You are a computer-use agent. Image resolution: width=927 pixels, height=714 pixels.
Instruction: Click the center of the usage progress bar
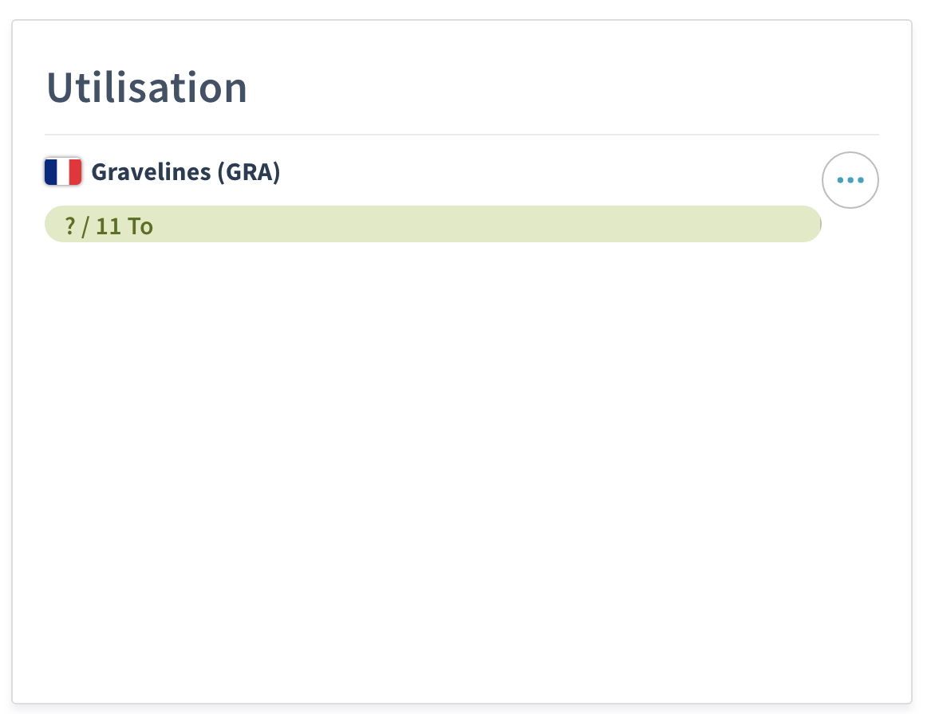[432, 224]
